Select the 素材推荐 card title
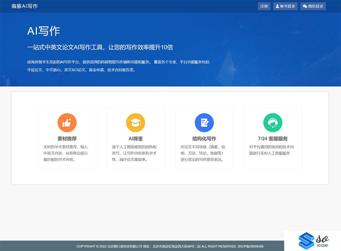 pyautogui.click(x=67, y=139)
